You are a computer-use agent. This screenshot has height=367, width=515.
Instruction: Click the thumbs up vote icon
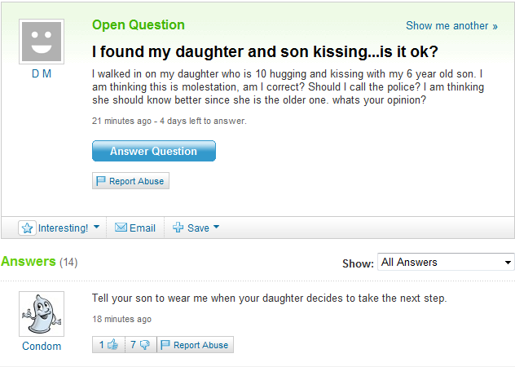[x=112, y=345]
